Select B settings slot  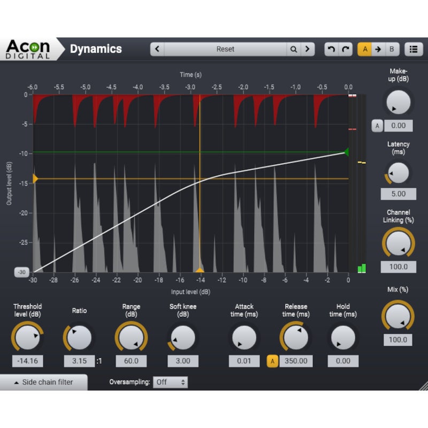pyautogui.click(x=392, y=49)
